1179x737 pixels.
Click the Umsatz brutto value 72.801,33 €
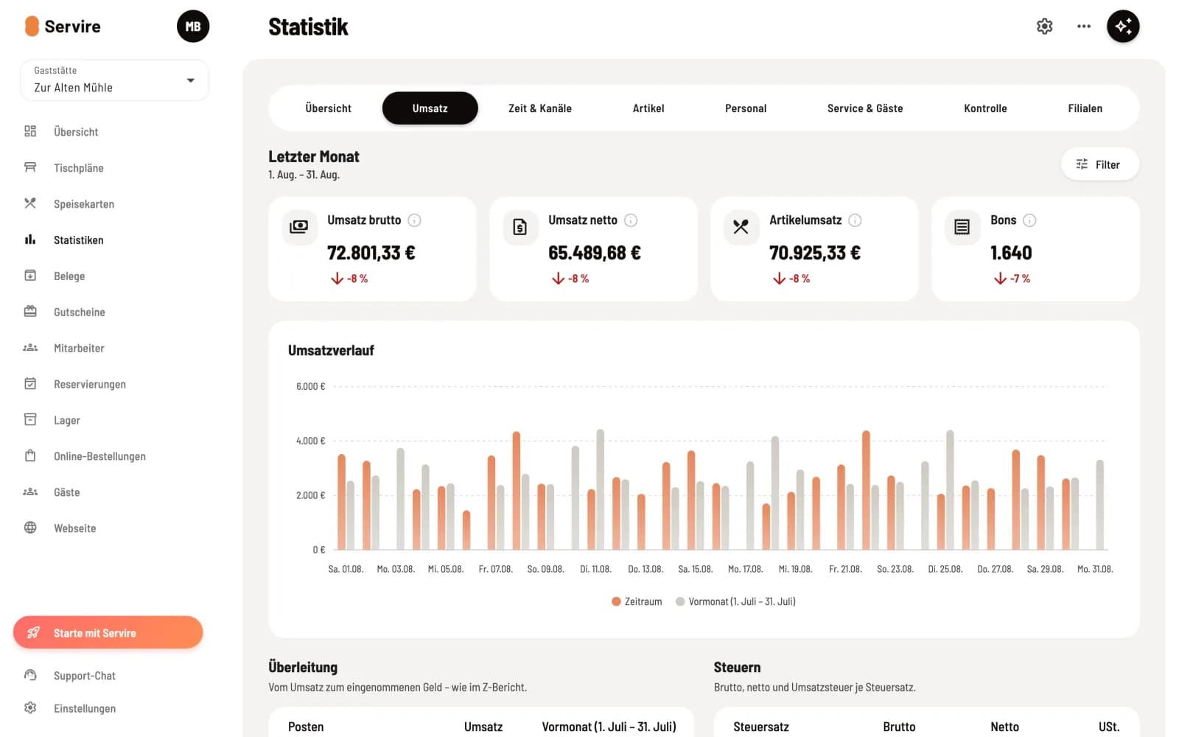(x=371, y=253)
